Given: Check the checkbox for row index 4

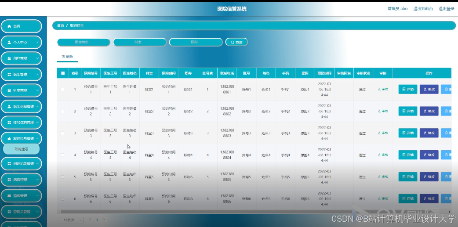Looking at the screenshot, I should click(62, 155).
